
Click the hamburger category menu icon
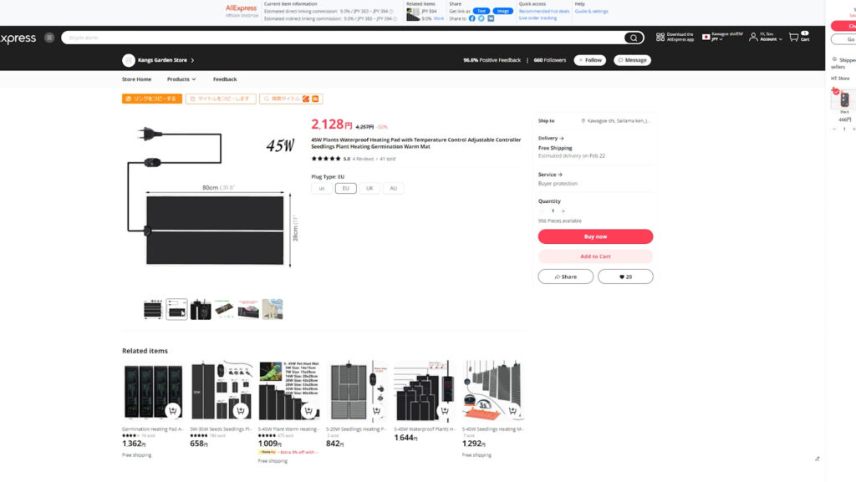pos(49,38)
